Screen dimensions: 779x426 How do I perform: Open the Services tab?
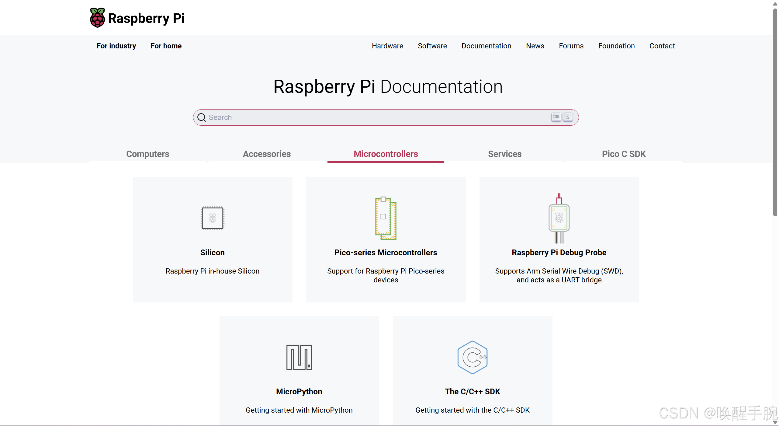point(505,154)
